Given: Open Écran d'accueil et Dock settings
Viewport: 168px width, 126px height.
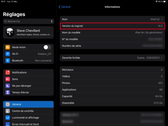Looking at the screenshot, I should [x=28, y=123].
